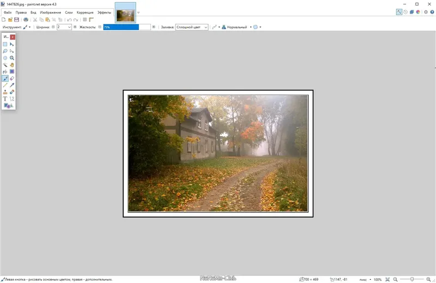Screen dimensions: 436x283
Task: Toggle the Colors window visibility
Action: point(418,12)
